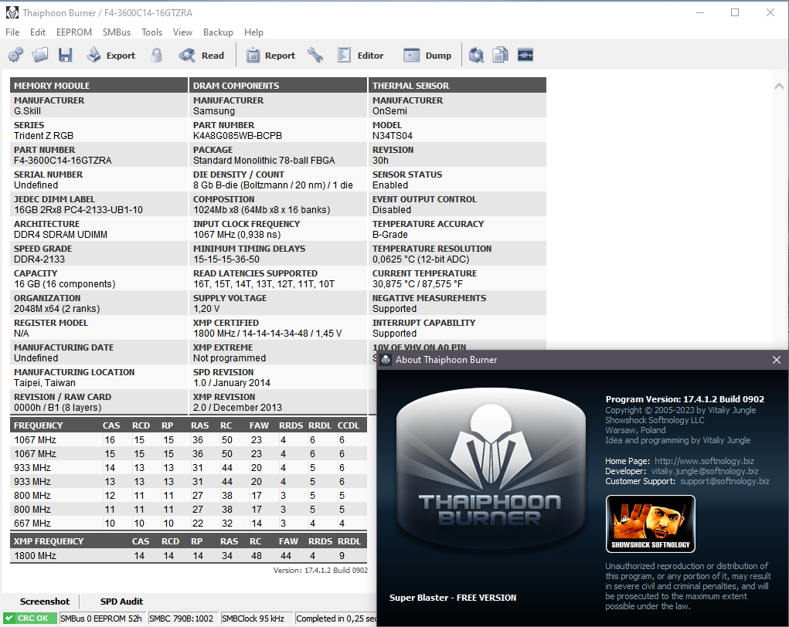Open the Edit menu
The image size is (789, 627).
pyautogui.click(x=38, y=32)
